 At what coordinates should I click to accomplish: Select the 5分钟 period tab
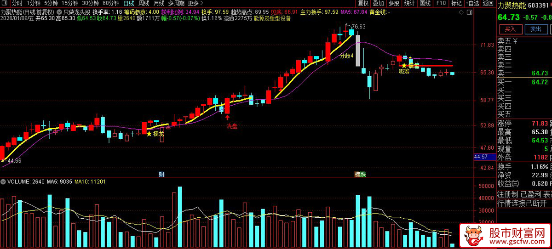[51, 3]
